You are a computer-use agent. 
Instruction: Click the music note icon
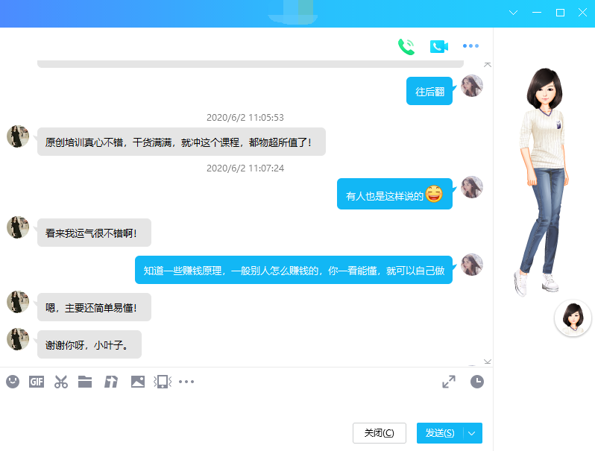pyautogui.click(x=111, y=382)
